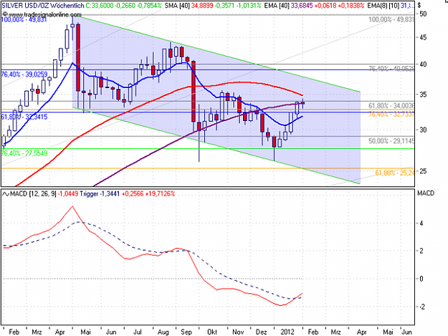
Task: Click the MACD [12, 26, 9] label
Action: [33, 194]
